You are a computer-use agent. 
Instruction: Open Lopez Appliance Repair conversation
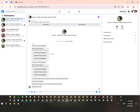click(13, 30)
